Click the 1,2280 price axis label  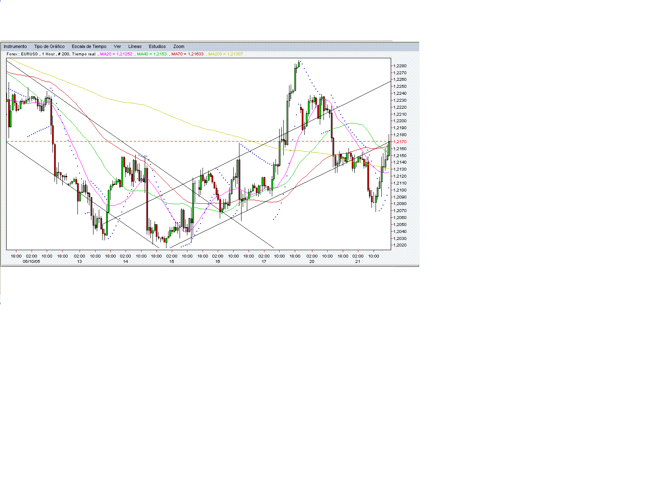(x=400, y=66)
